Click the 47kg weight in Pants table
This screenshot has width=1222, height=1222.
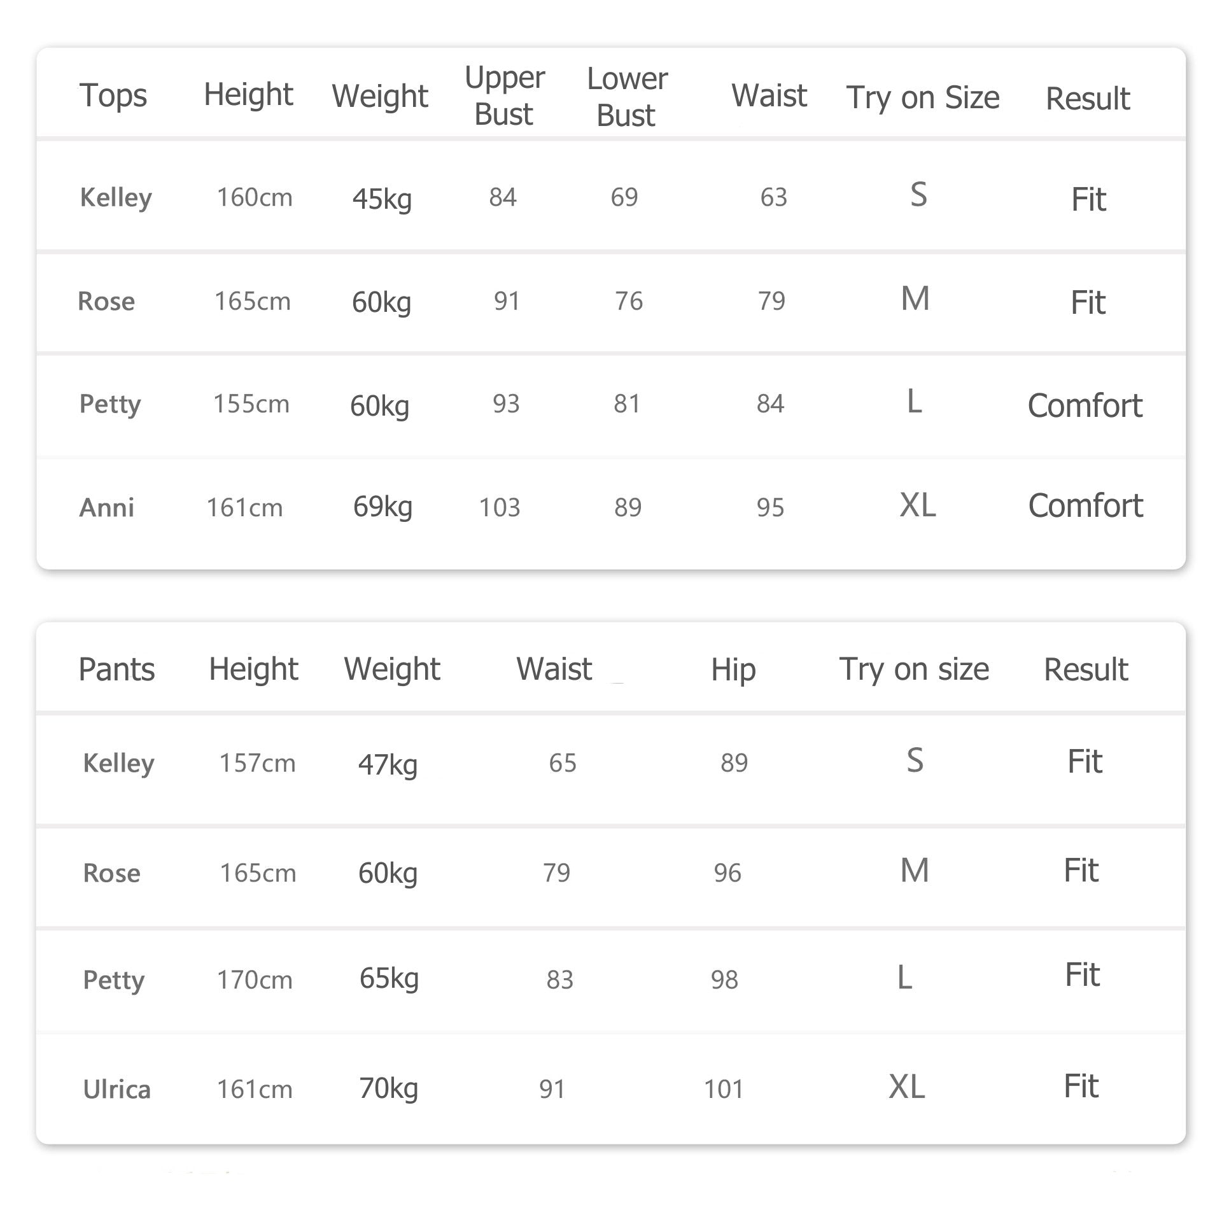coord(388,764)
